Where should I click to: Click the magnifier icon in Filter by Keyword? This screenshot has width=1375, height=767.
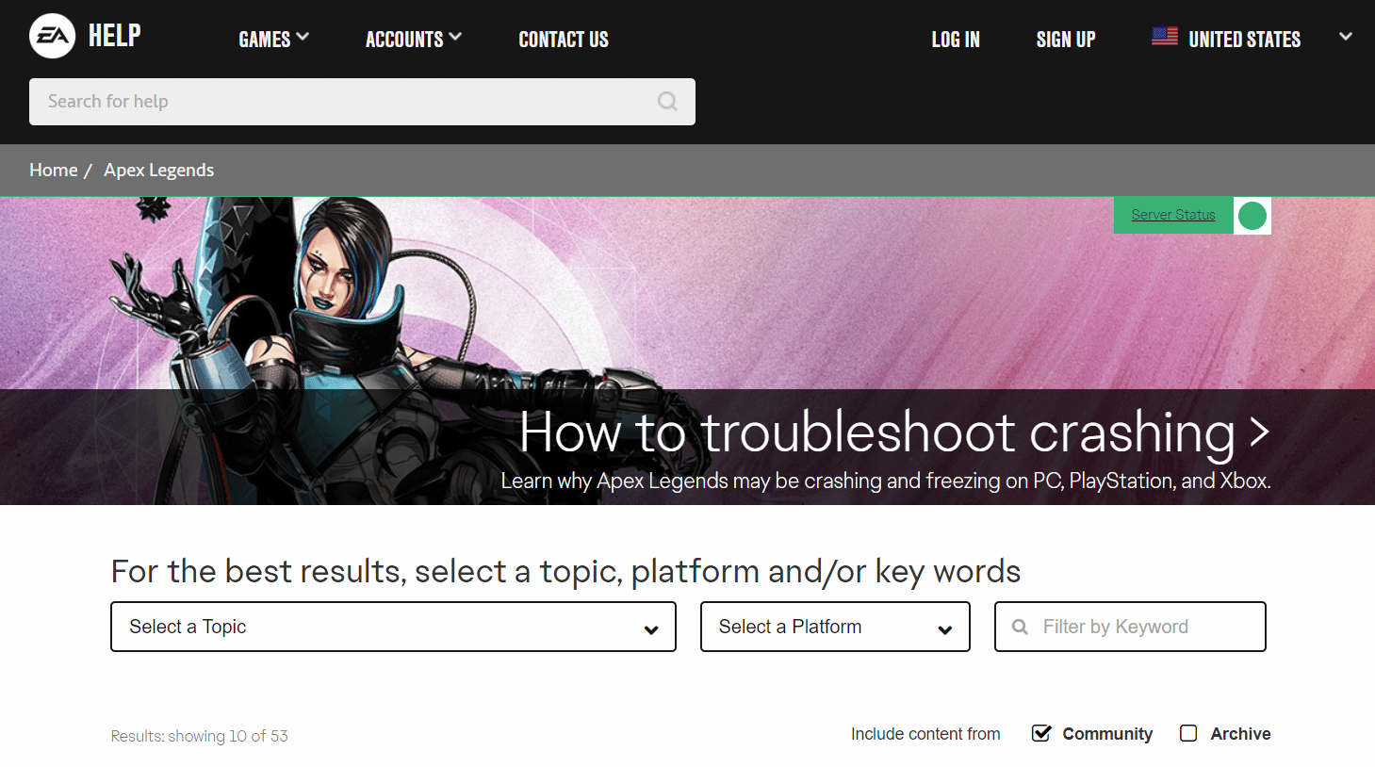click(x=1020, y=626)
